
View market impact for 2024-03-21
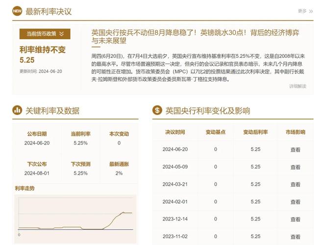point(295,184)
